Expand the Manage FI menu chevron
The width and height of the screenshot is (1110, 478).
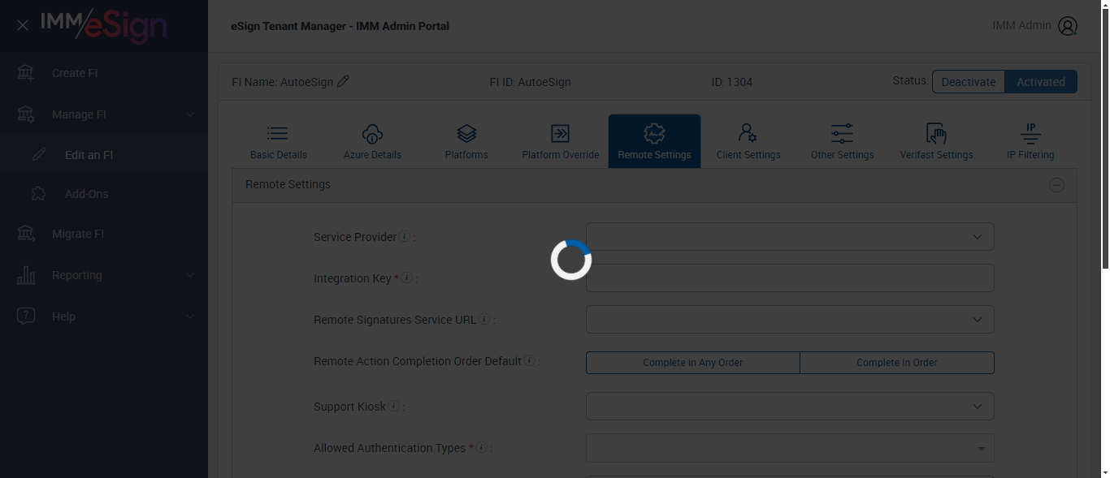point(190,114)
